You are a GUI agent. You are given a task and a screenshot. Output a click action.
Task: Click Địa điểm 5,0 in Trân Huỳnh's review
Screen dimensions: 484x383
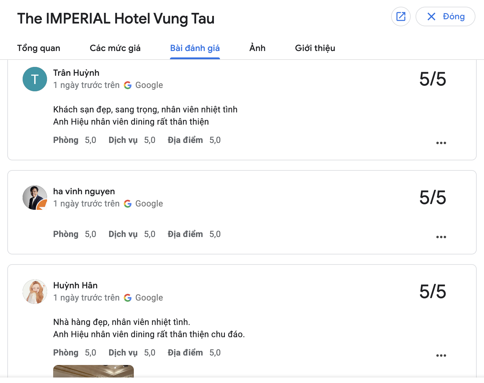(x=194, y=140)
